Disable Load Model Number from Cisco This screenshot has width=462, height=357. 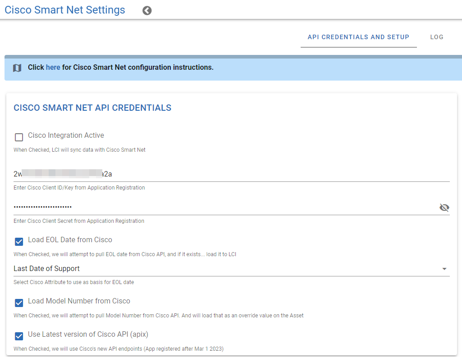(18, 303)
